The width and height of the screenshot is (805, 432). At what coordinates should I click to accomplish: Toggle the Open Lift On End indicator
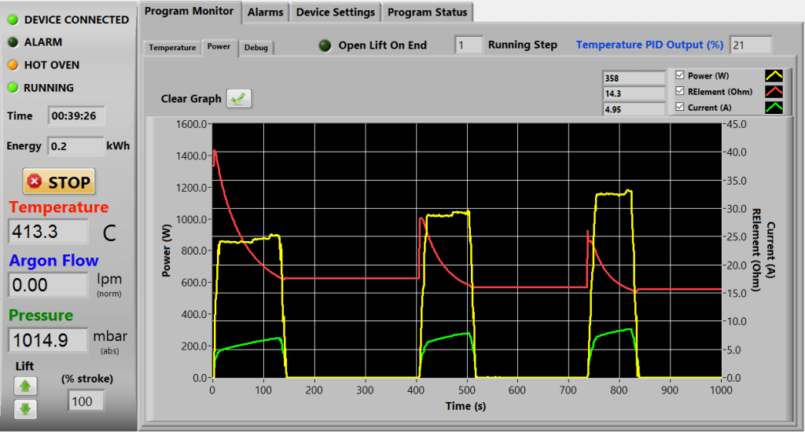click(325, 46)
